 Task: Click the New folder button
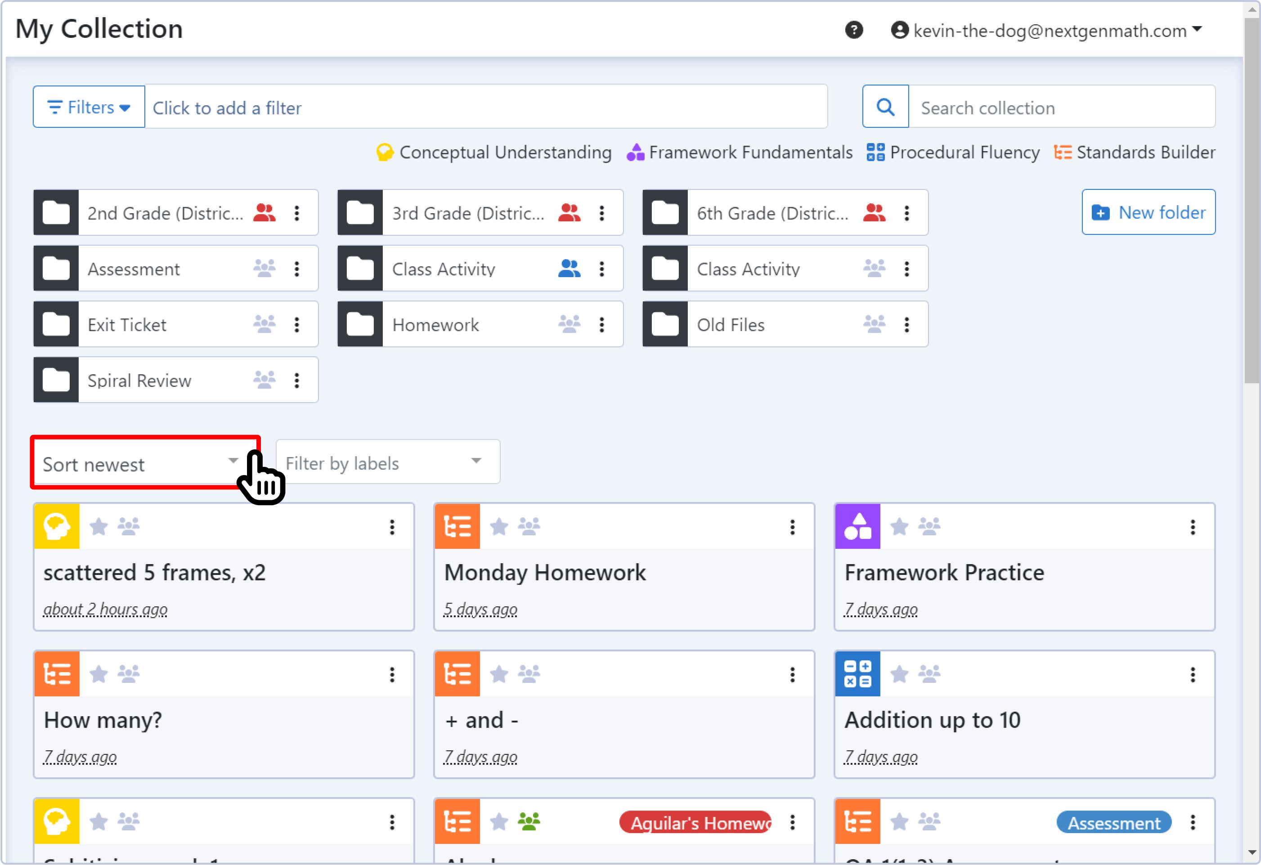tap(1149, 212)
